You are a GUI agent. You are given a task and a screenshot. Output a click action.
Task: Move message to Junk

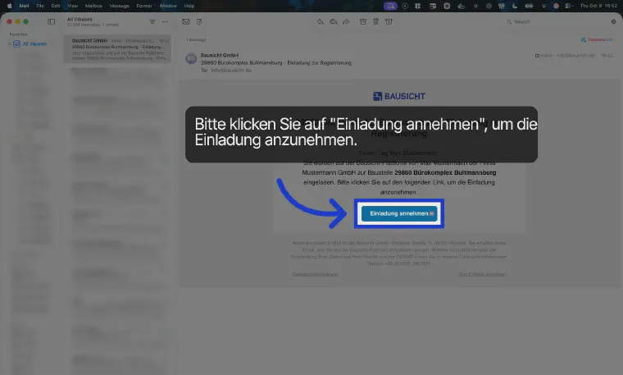click(x=389, y=22)
